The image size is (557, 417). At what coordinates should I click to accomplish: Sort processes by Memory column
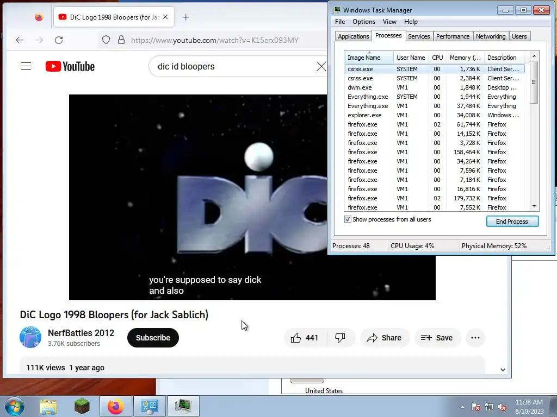465,58
